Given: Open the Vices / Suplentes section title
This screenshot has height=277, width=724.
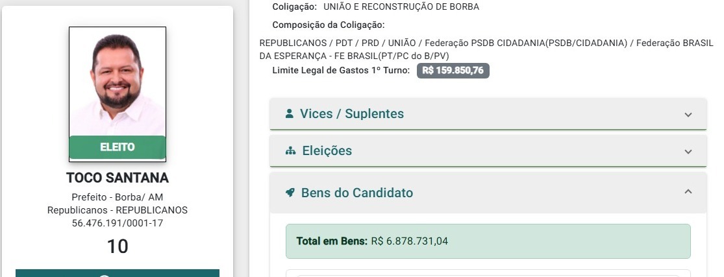Looking at the screenshot, I should coord(351,114).
